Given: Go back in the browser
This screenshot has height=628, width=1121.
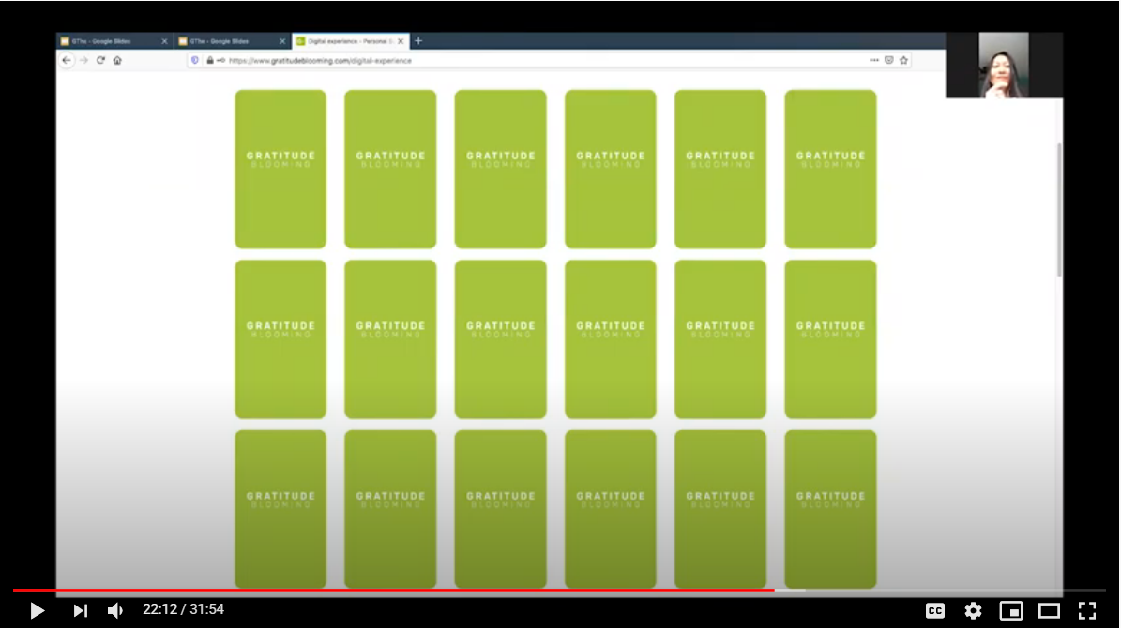Looking at the screenshot, I should tap(67, 61).
